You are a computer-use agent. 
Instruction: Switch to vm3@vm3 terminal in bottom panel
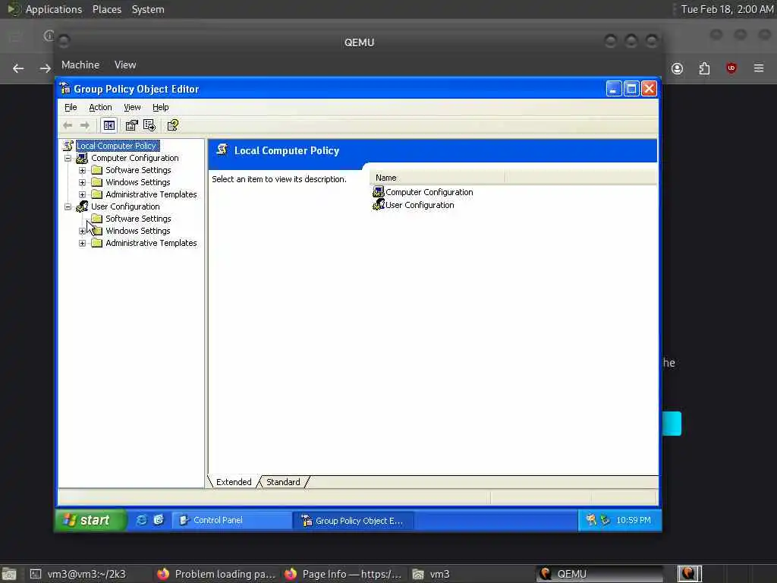[x=78, y=574]
